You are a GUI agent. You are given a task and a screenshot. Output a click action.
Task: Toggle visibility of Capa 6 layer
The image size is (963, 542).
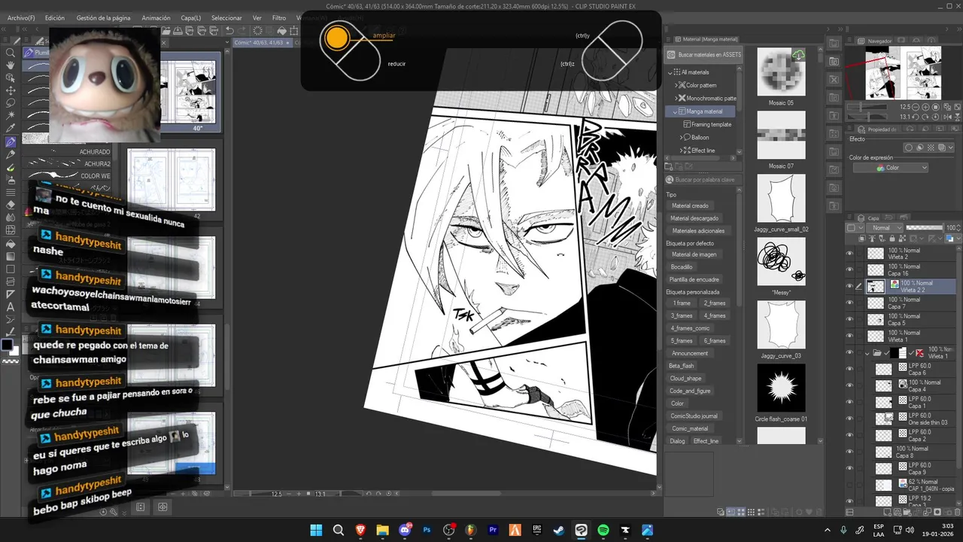tap(849, 369)
